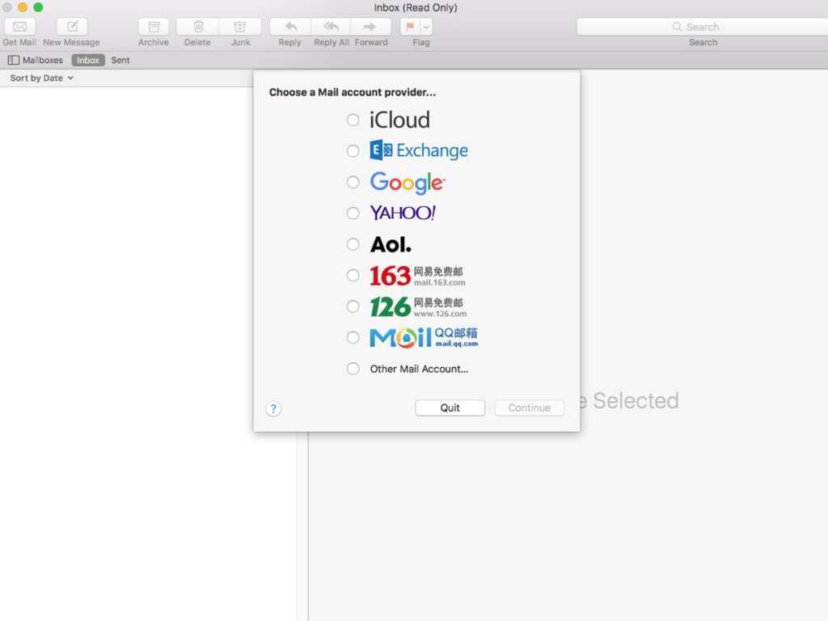Click the red Flag icon
The width and height of the screenshot is (828, 621).
click(x=410, y=27)
